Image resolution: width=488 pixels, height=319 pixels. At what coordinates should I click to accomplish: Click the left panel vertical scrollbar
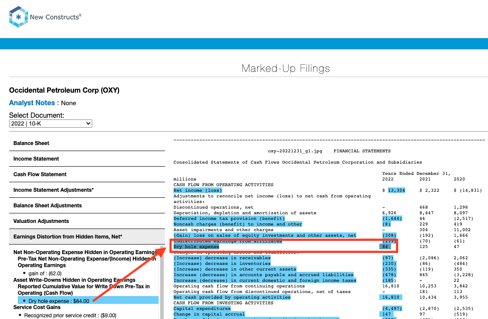point(162,282)
